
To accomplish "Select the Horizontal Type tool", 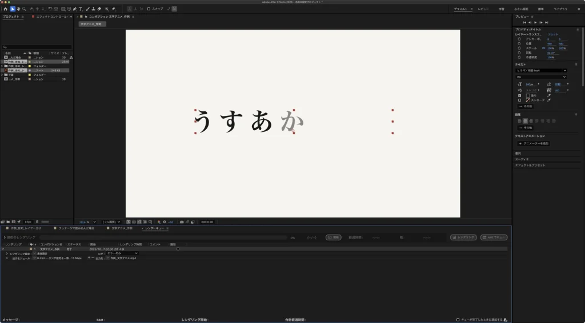I will coord(81,9).
